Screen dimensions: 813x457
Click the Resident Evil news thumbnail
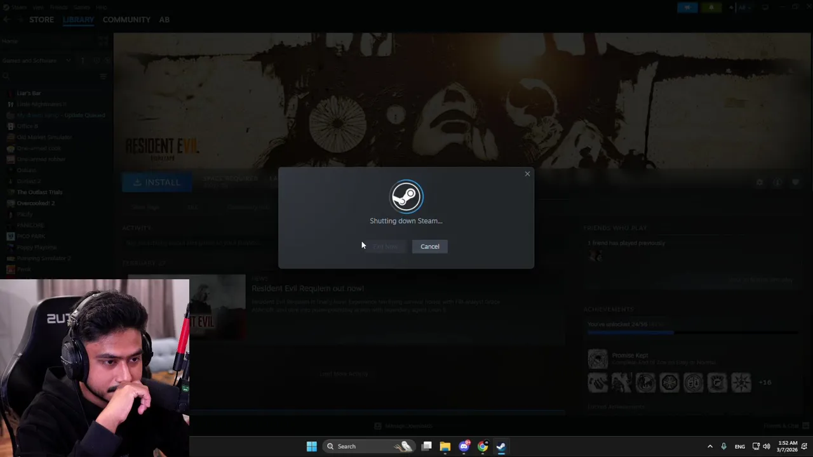218,307
